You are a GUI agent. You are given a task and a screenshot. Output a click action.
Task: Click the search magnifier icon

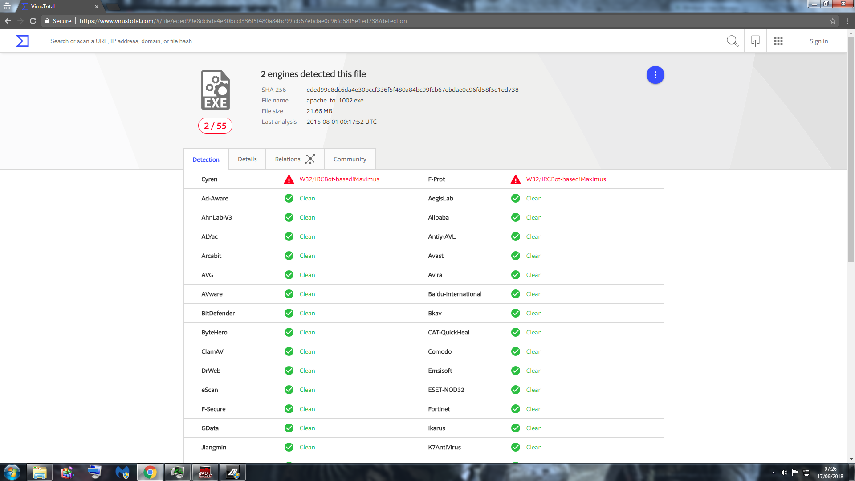point(732,41)
